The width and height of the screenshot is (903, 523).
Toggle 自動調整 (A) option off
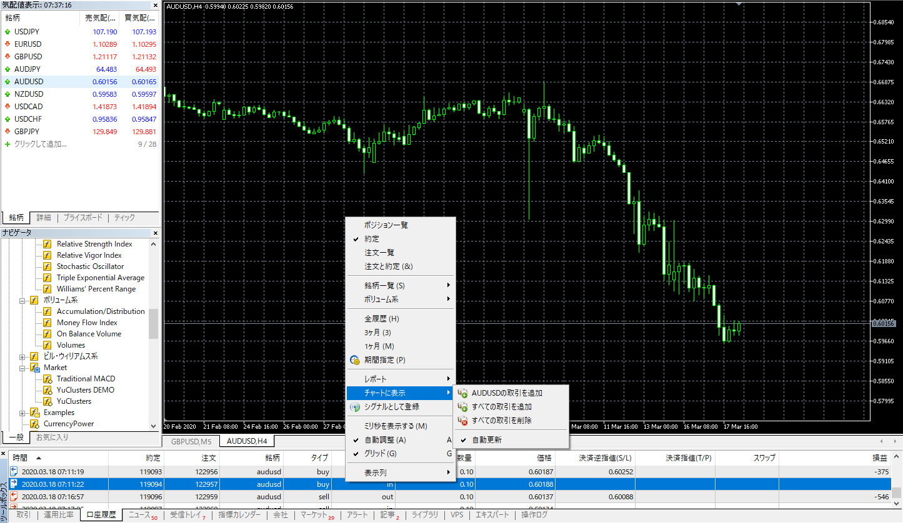[x=401, y=440]
